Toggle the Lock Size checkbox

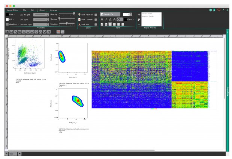coord(96,24)
